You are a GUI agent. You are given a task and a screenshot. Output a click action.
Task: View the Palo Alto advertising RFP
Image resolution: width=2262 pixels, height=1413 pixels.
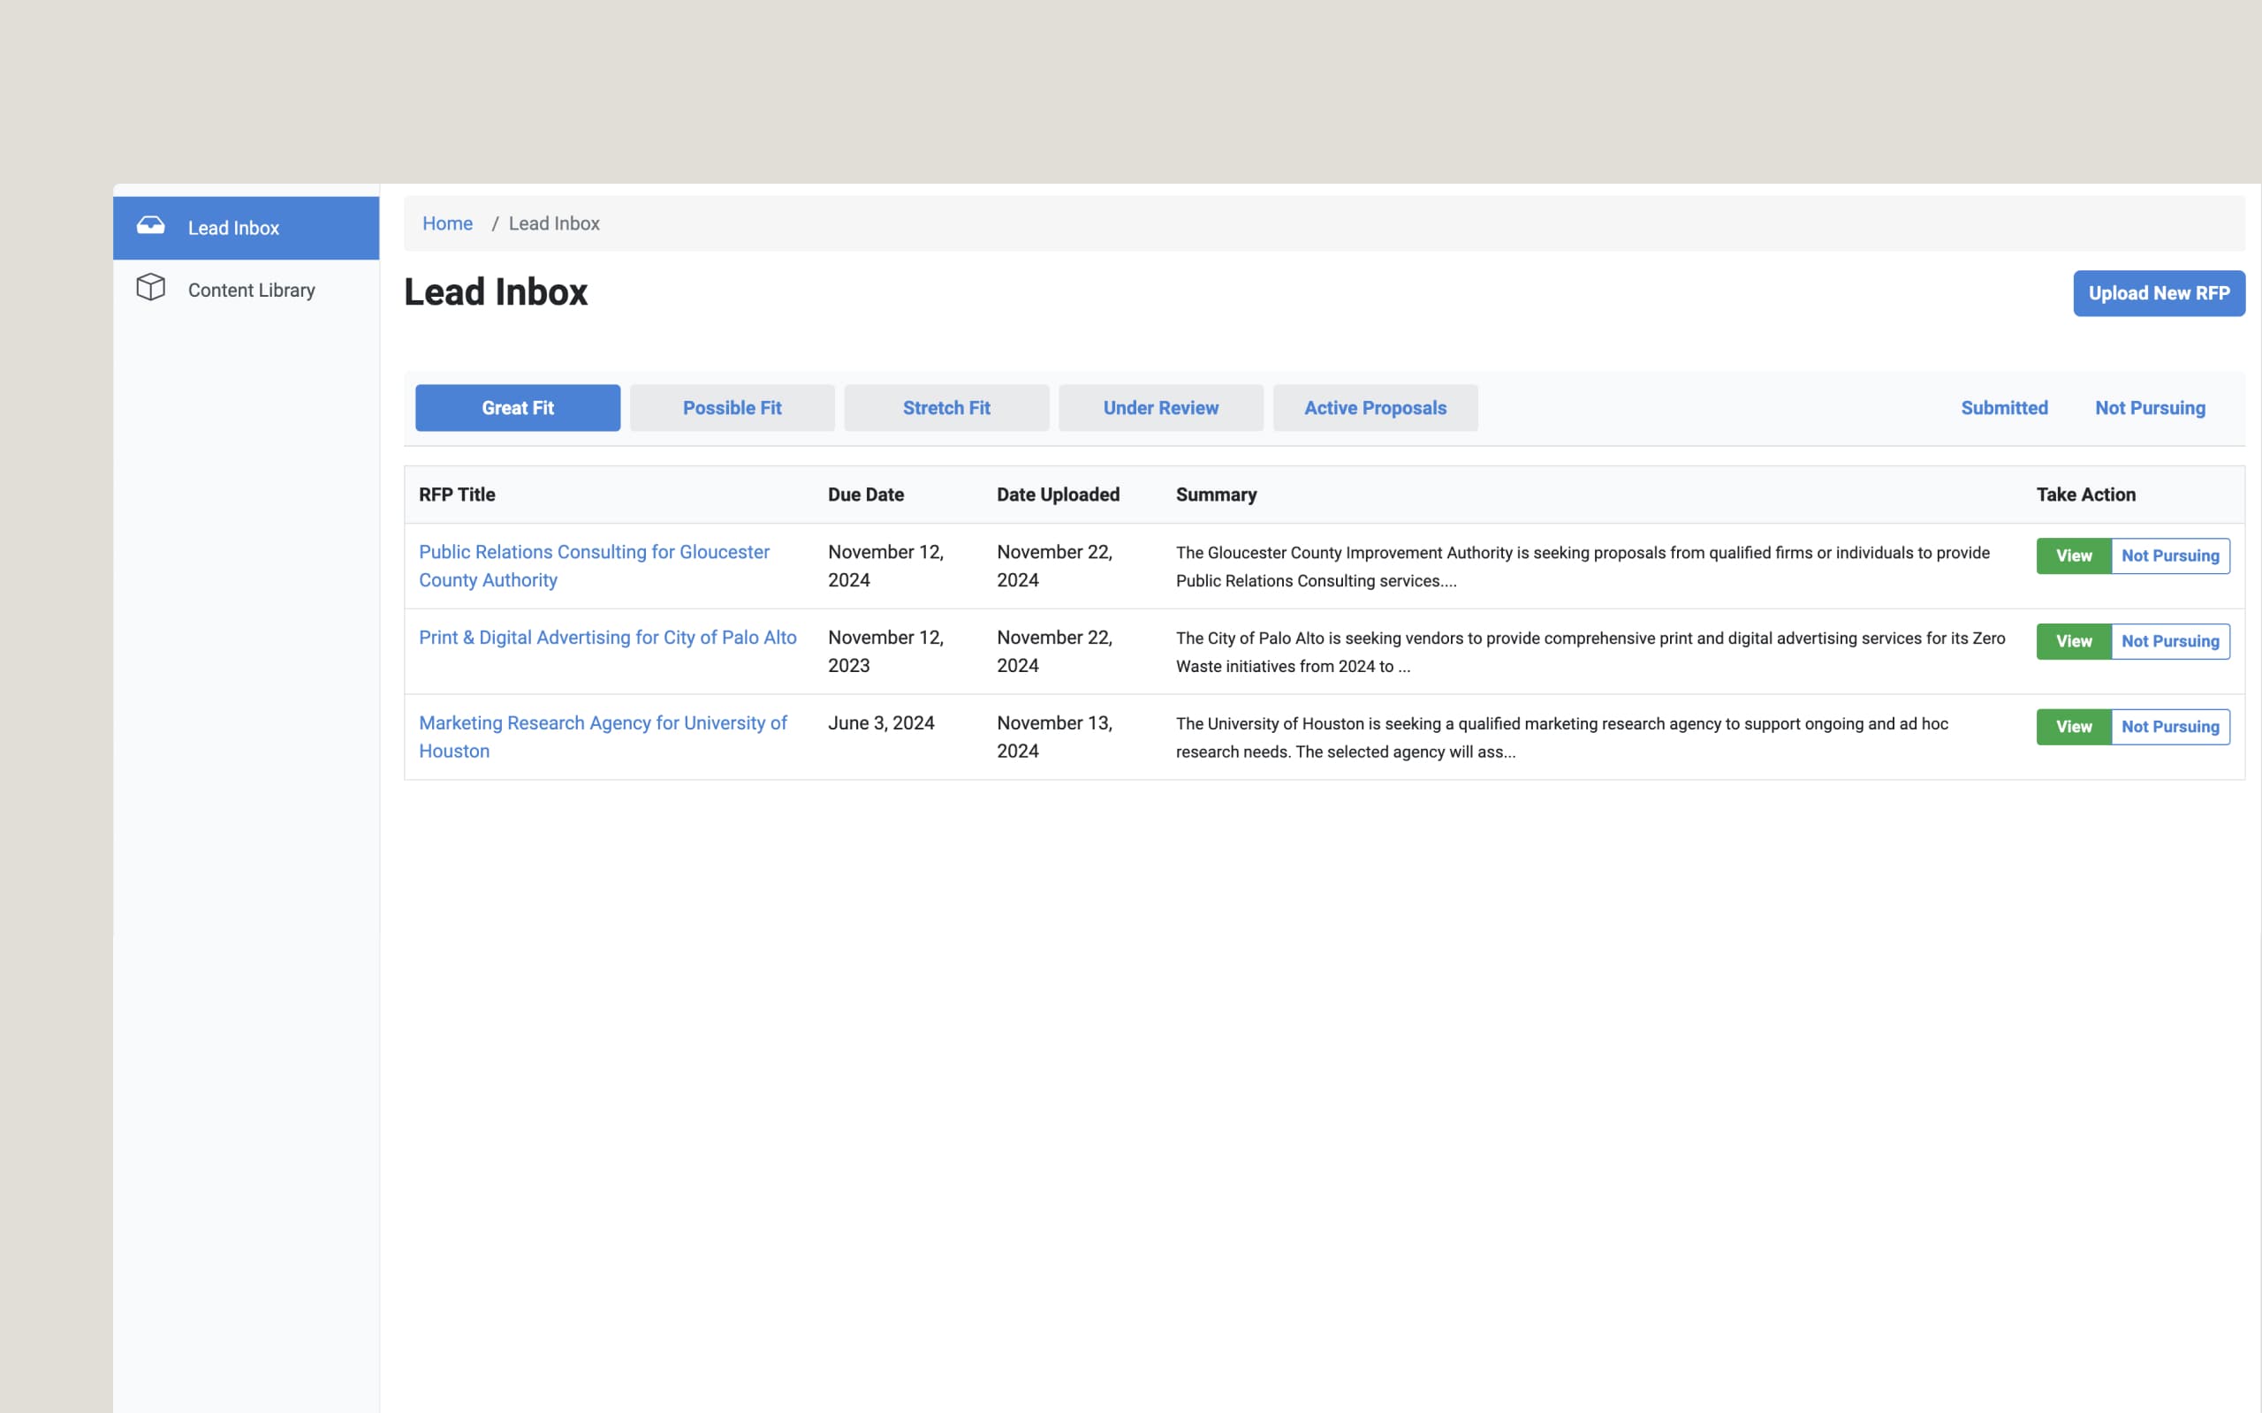[x=2072, y=642]
